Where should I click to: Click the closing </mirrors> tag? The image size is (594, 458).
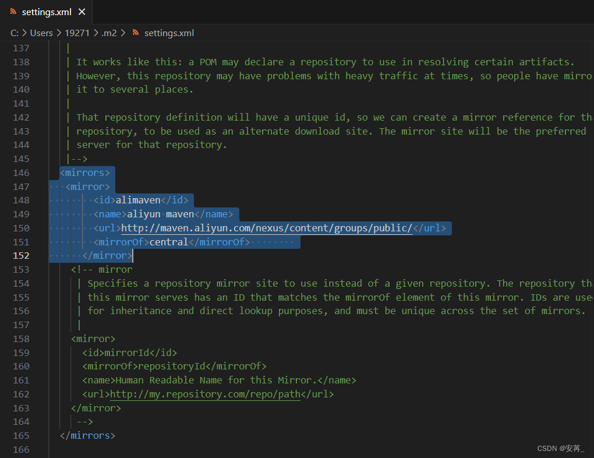tap(87, 436)
